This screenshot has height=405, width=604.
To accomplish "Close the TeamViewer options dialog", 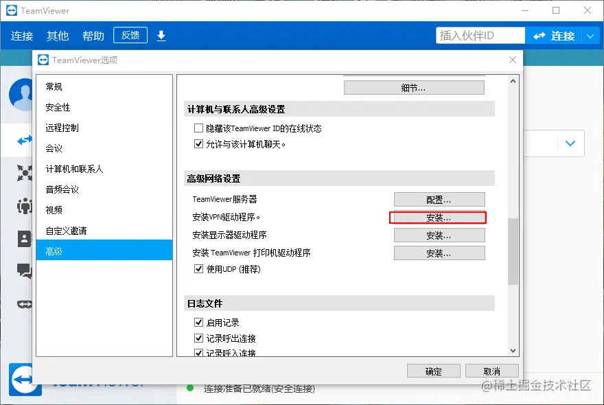I will tap(512, 60).
